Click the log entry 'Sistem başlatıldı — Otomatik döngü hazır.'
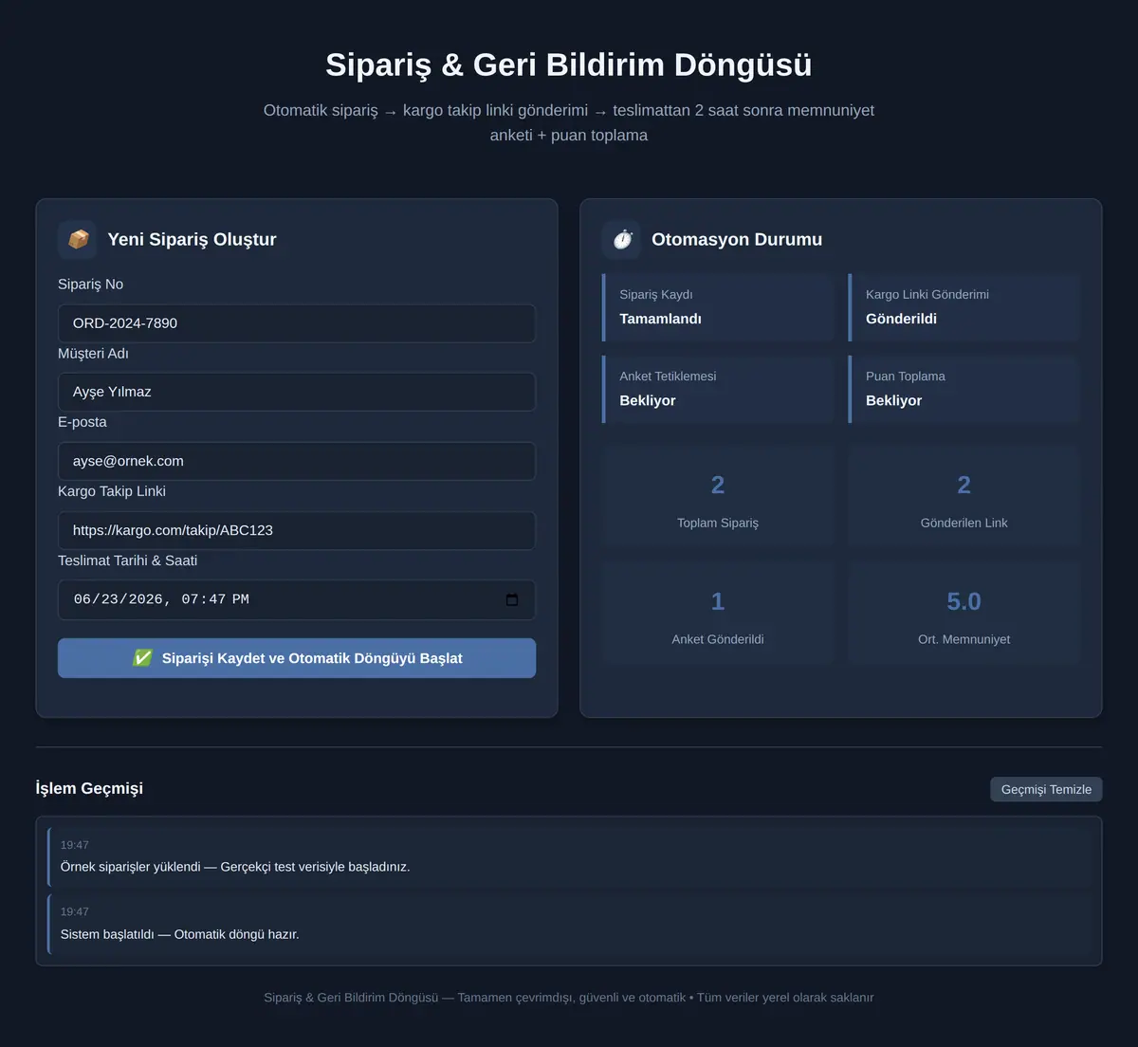This screenshot has height=1047, width=1138. 569,924
